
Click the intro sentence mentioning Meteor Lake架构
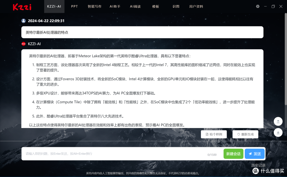(x=110, y=56)
